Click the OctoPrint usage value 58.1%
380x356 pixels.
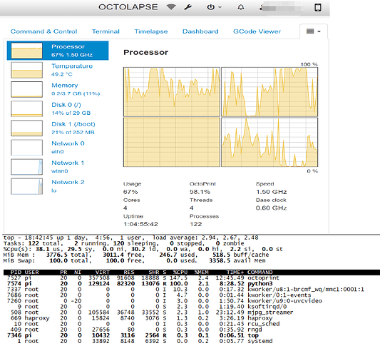point(200,192)
